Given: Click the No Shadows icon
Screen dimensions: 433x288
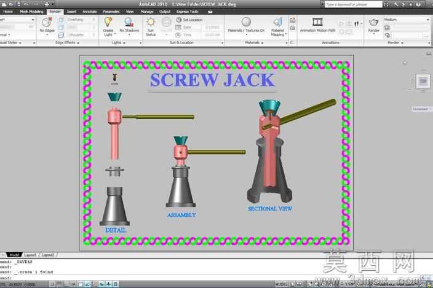Looking at the screenshot, I should [129, 22].
